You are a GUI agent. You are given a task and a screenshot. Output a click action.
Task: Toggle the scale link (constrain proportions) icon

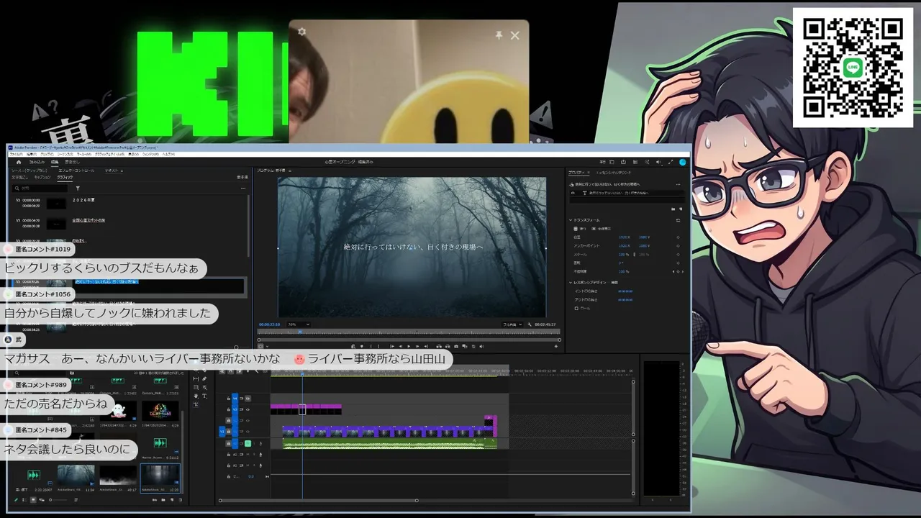634,254
